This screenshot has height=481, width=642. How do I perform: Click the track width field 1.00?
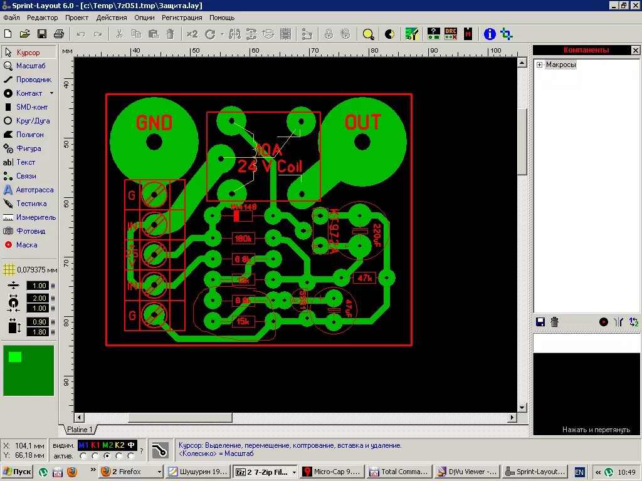click(38, 286)
